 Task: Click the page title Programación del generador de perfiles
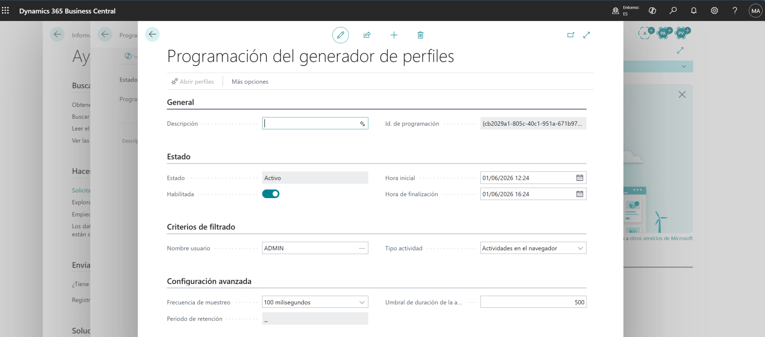311,56
